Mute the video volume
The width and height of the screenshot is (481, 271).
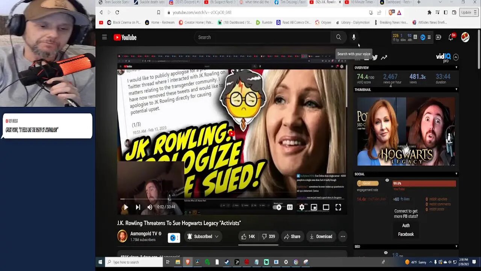[150, 207]
